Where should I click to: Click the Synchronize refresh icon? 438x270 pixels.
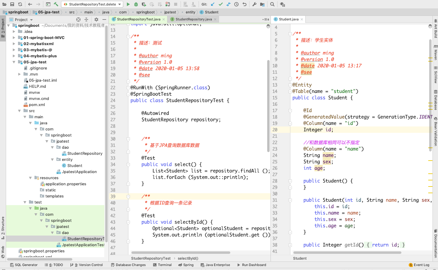(x=20, y=4)
